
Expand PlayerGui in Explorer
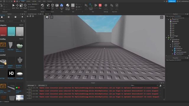[171, 45]
